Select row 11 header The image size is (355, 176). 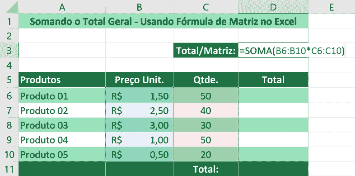pos(9,169)
